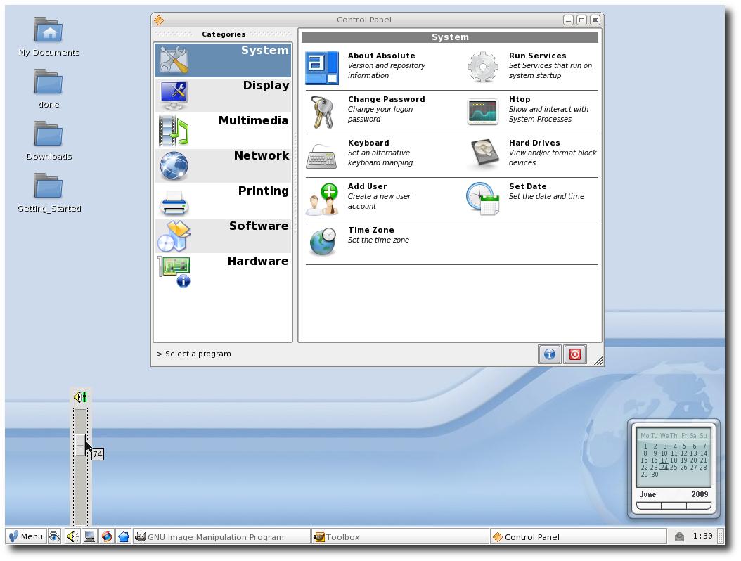This screenshot has width=741, height=561.
Task: Select the Software category
Action: [x=223, y=236]
